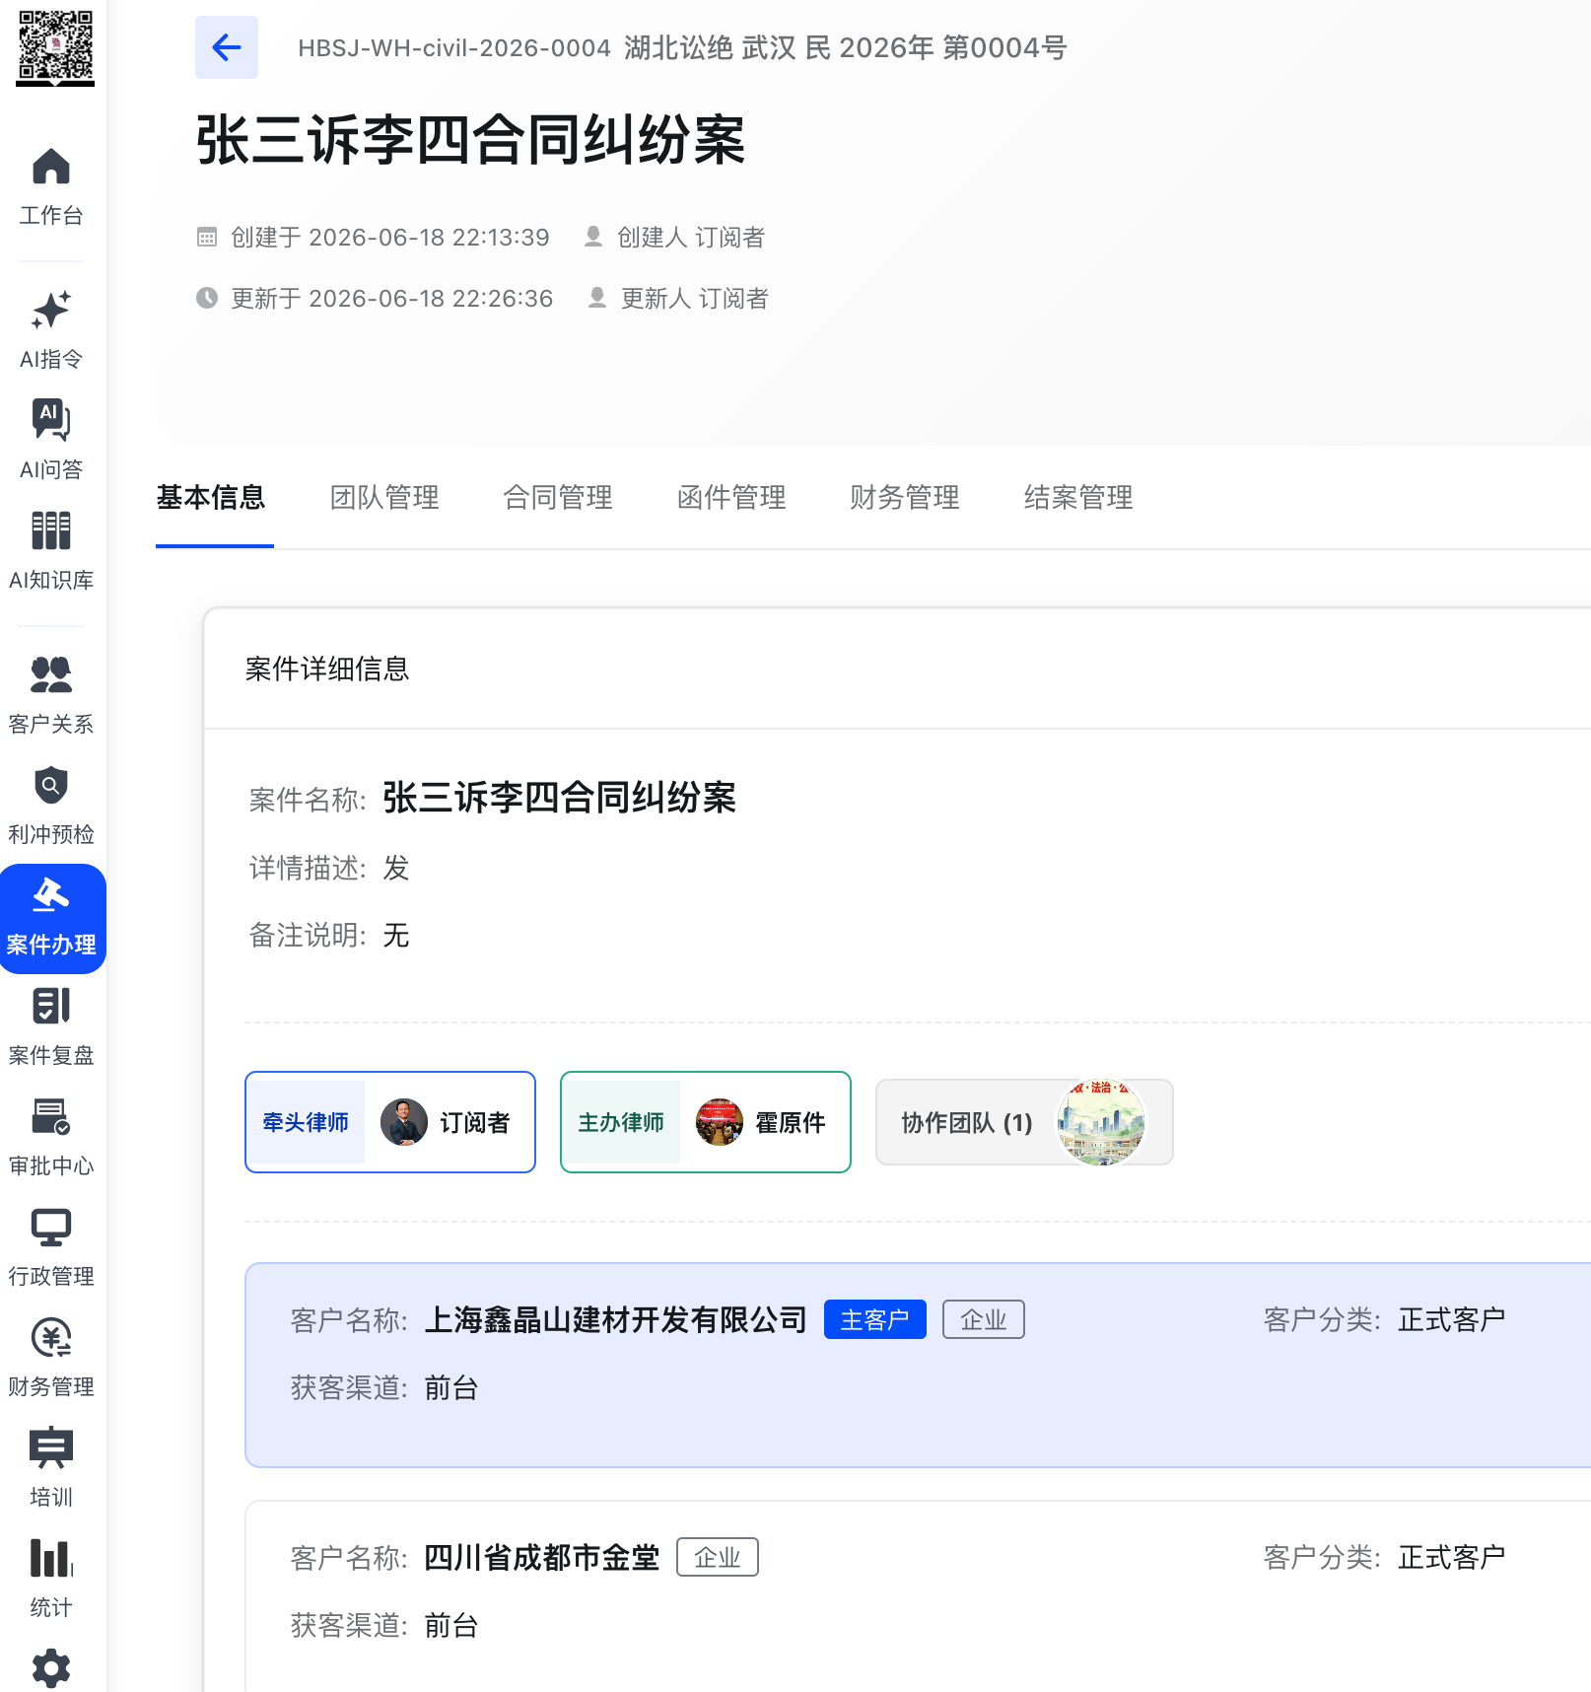Click person icon beside 更新人
Viewport: 1591px width, 1692px height.
pyautogui.click(x=597, y=298)
